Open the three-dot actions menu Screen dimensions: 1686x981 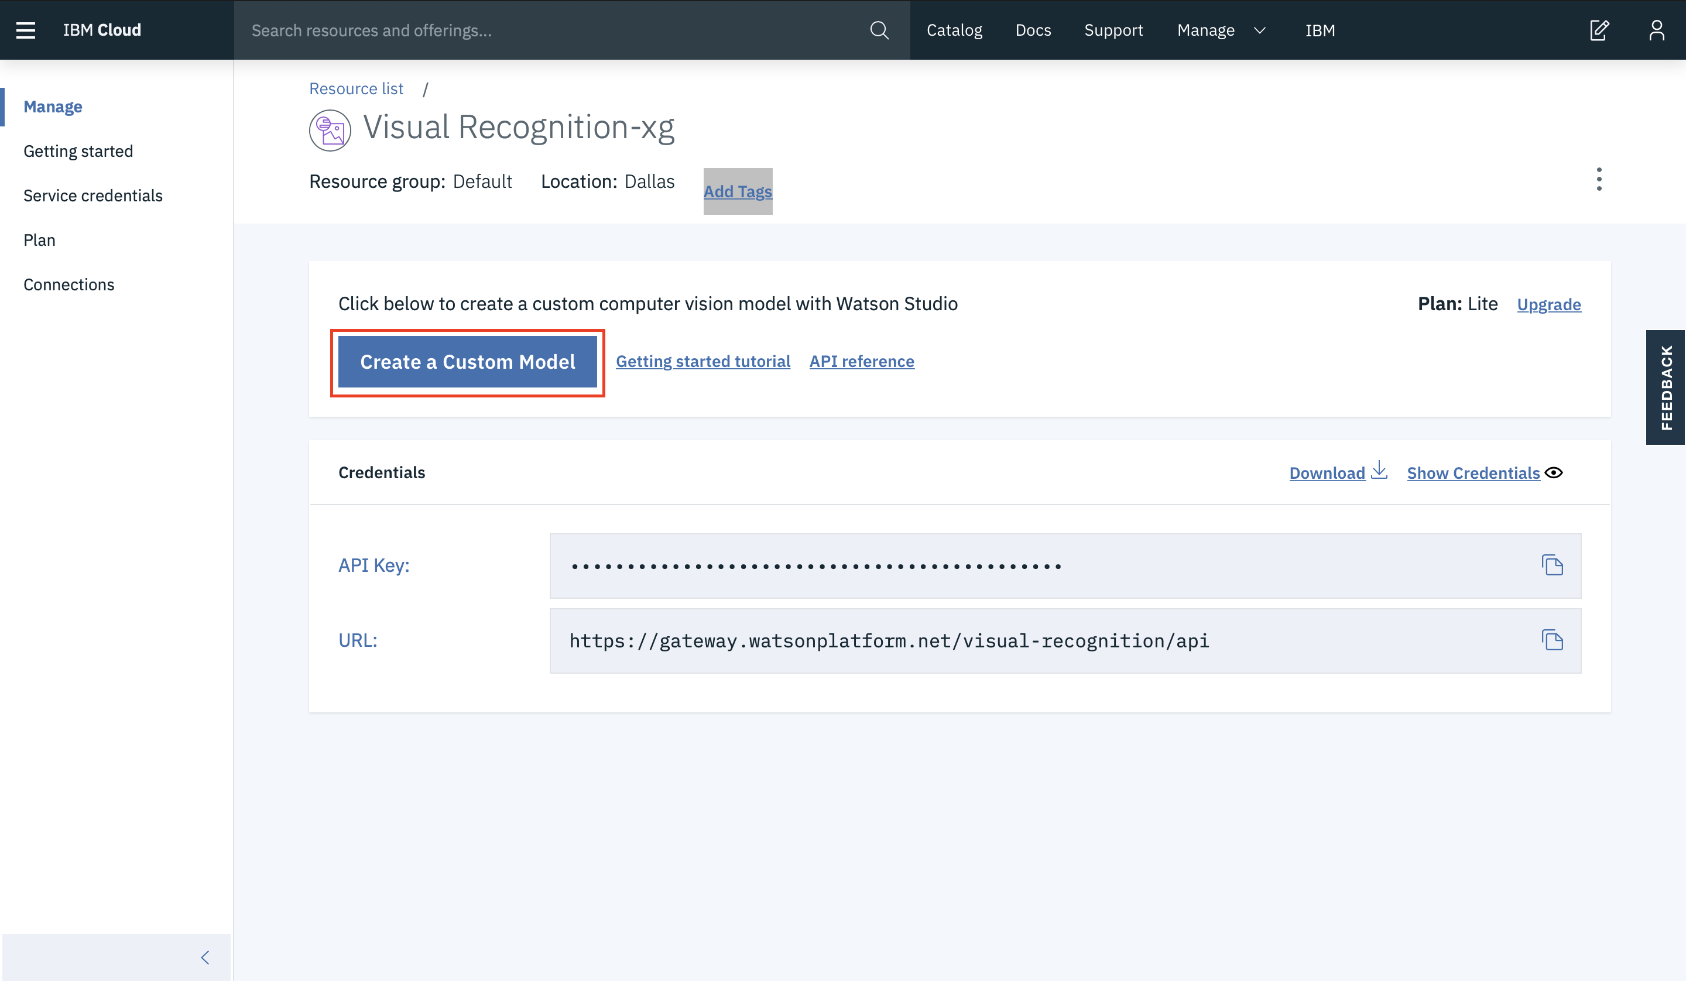pos(1599,179)
